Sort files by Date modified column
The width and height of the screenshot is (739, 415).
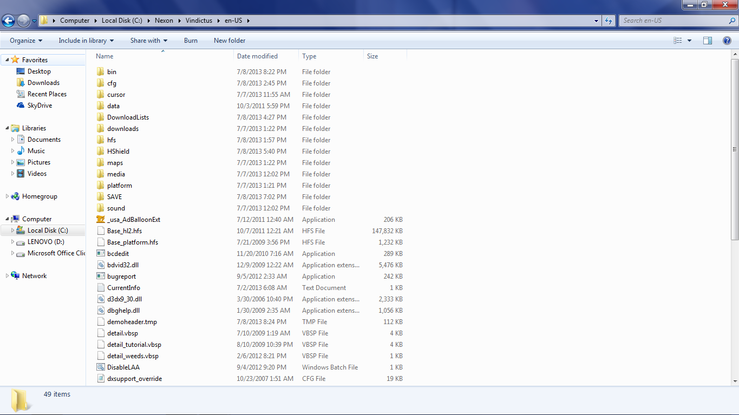tap(257, 56)
